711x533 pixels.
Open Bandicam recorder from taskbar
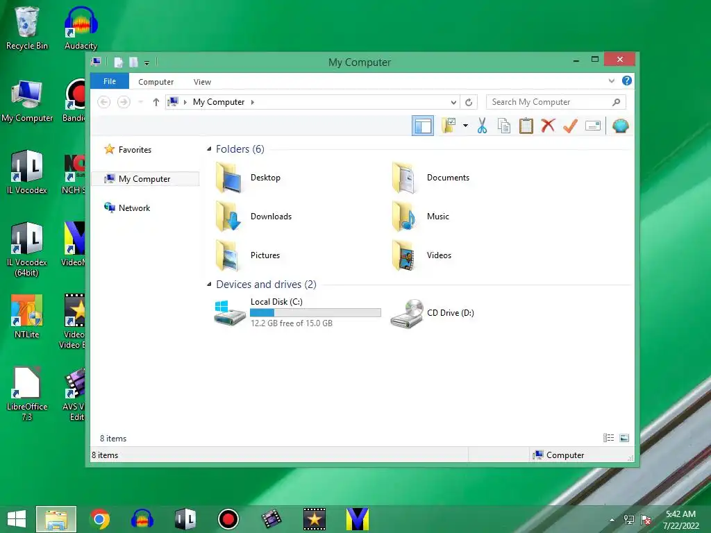pos(228,519)
